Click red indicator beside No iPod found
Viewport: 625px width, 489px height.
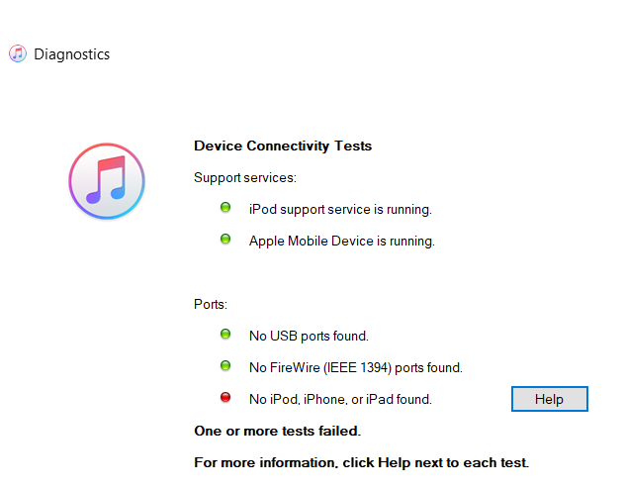[x=225, y=397]
